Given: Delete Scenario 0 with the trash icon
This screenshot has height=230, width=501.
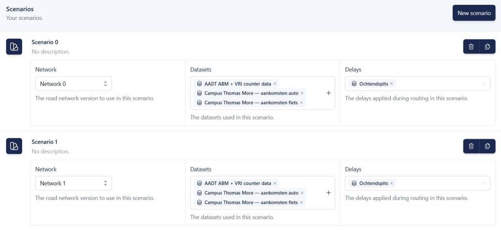Looking at the screenshot, I should pos(471,47).
